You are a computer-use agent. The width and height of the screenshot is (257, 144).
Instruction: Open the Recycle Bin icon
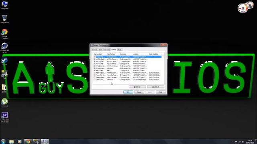coord(4,19)
